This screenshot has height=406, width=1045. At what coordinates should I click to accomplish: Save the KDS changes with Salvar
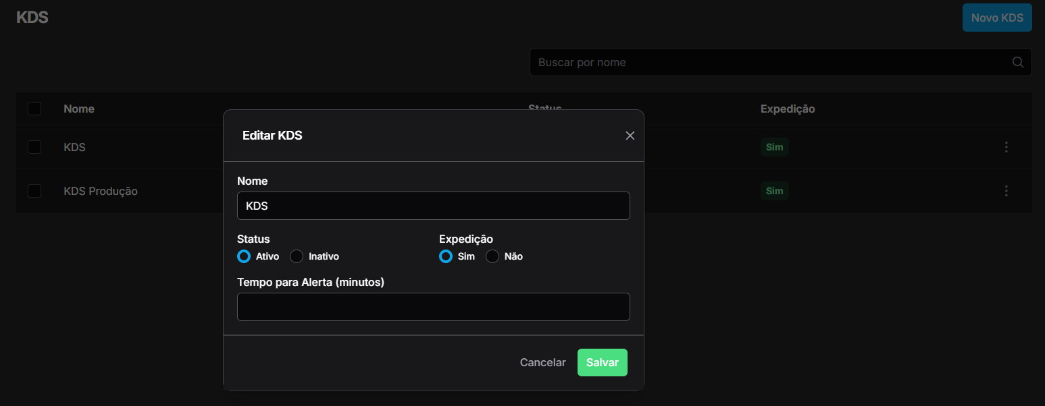click(x=603, y=362)
